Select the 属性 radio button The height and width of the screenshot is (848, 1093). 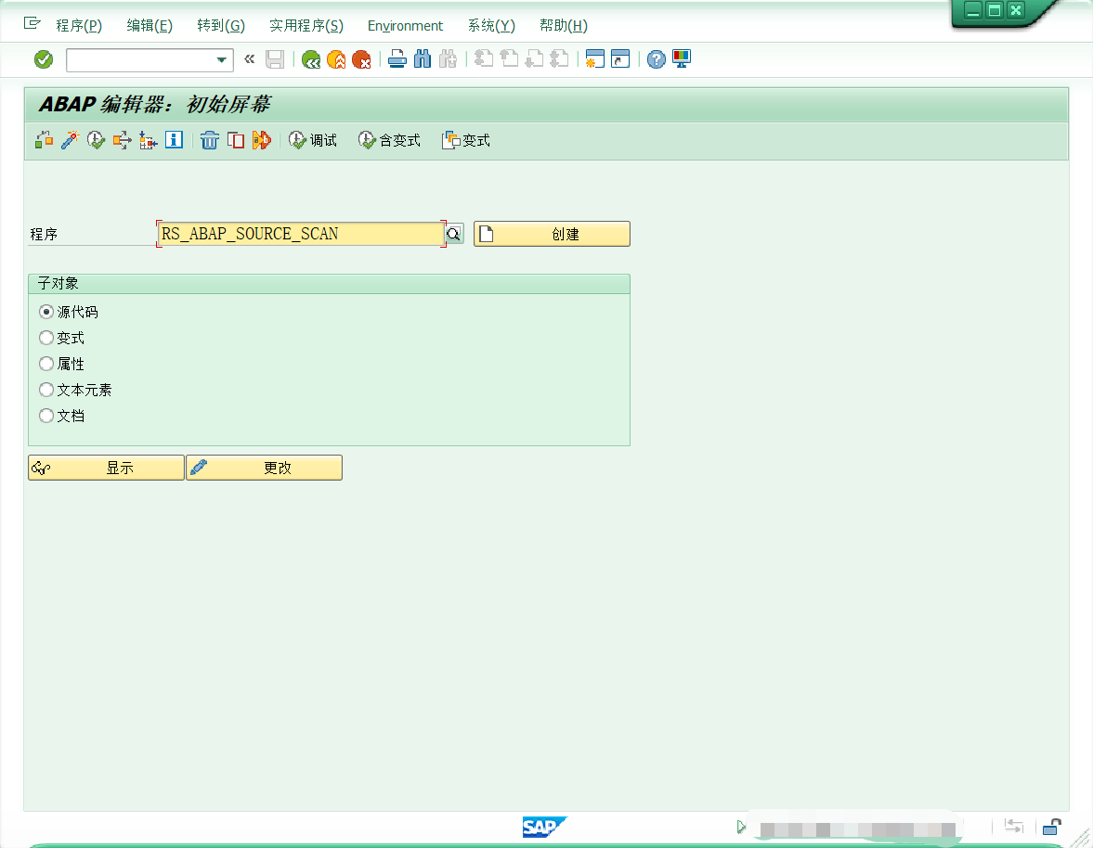point(46,364)
